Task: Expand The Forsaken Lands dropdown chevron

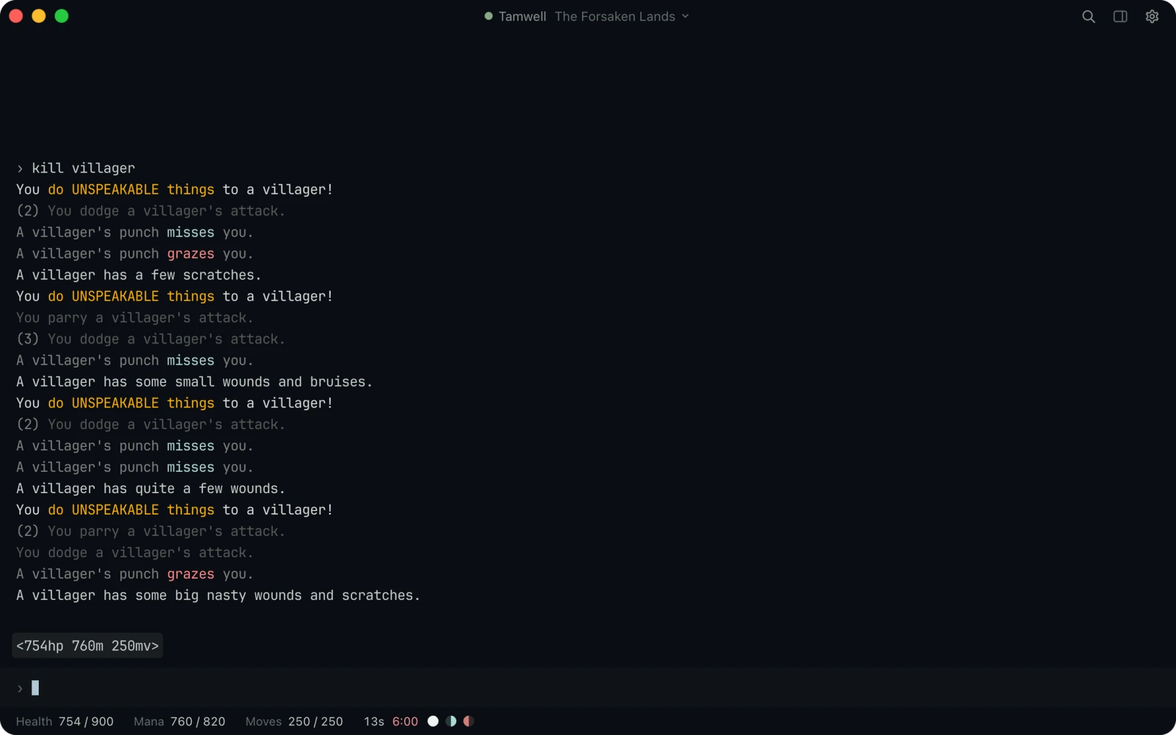Action: click(685, 16)
